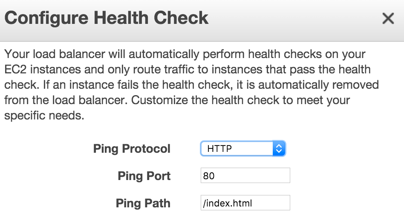
Task: Click the blank right end of the Ping Port box
Action: point(277,175)
